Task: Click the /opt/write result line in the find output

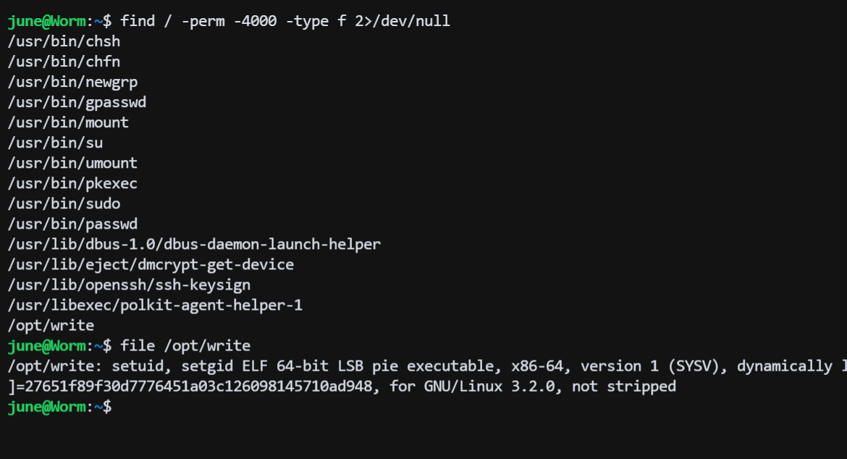Action: (51, 325)
